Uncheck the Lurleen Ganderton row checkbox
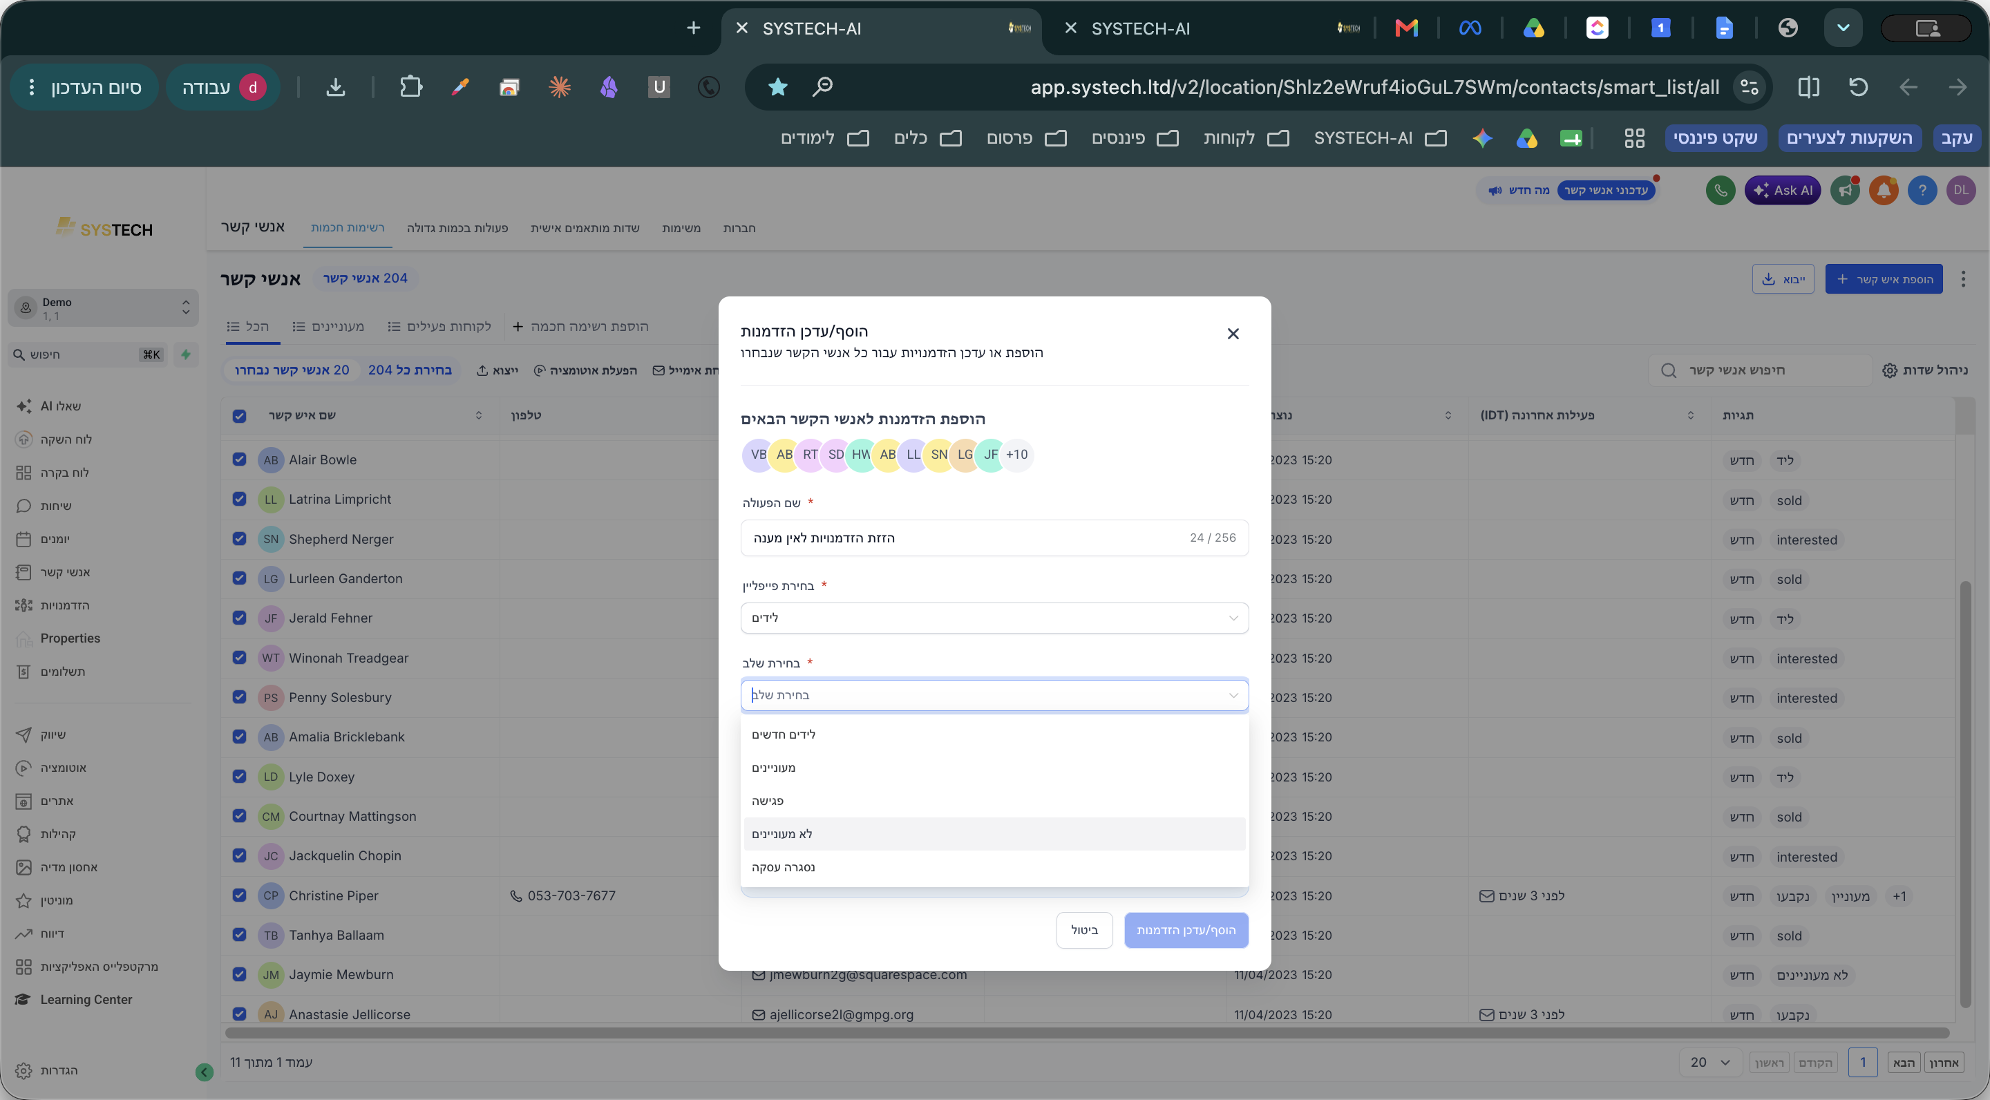The width and height of the screenshot is (1990, 1100). click(x=240, y=578)
